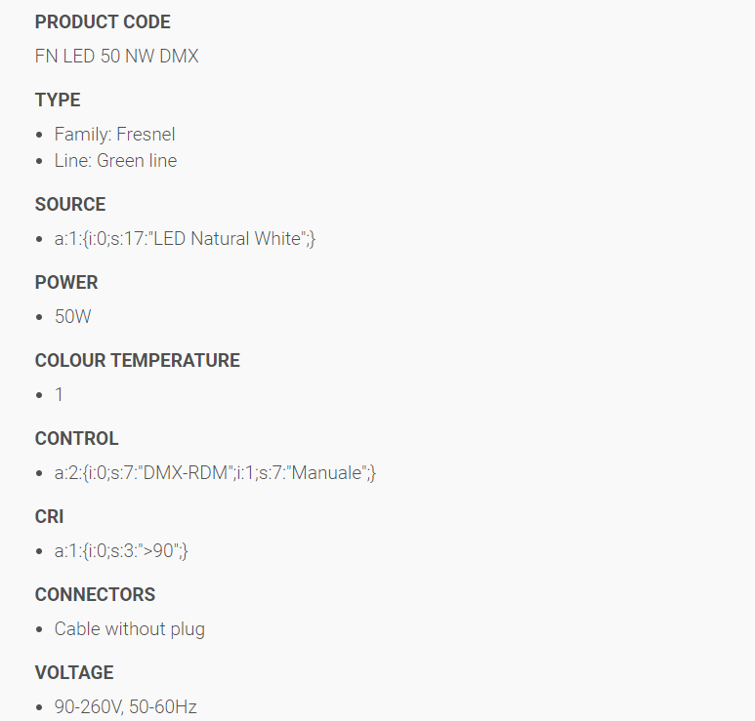Click the POWER section heading
755x721 pixels.
pos(66,282)
